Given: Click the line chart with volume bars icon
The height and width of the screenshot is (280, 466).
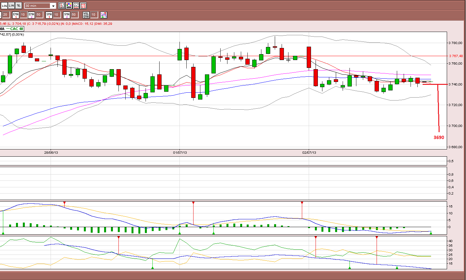Looking at the screenshot, I should click(76, 6).
